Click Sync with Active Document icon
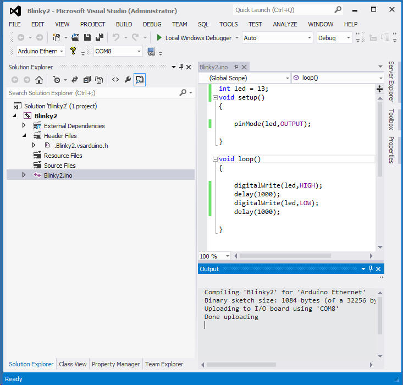 (x=75, y=80)
